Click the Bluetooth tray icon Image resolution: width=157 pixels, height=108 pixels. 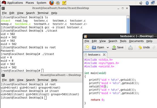147,3
